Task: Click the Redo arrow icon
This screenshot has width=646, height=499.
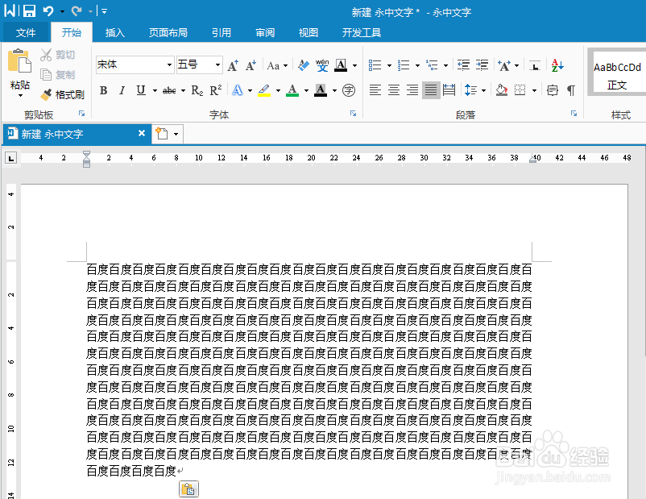Action: click(x=77, y=11)
